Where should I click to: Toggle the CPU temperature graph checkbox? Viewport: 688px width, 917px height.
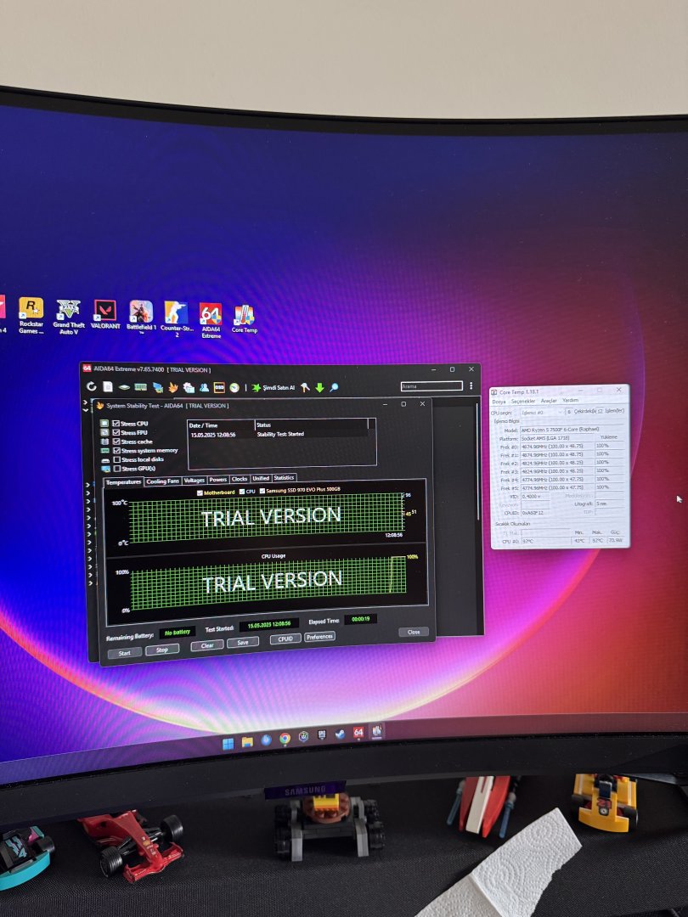click(242, 492)
